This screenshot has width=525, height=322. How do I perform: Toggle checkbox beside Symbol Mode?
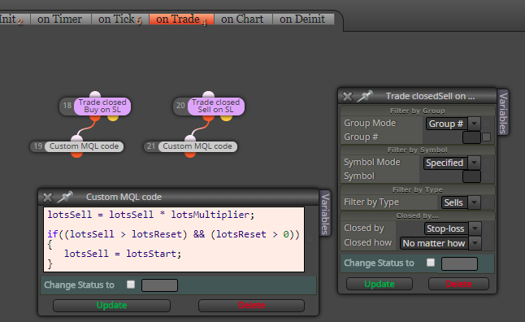tap(487, 163)
